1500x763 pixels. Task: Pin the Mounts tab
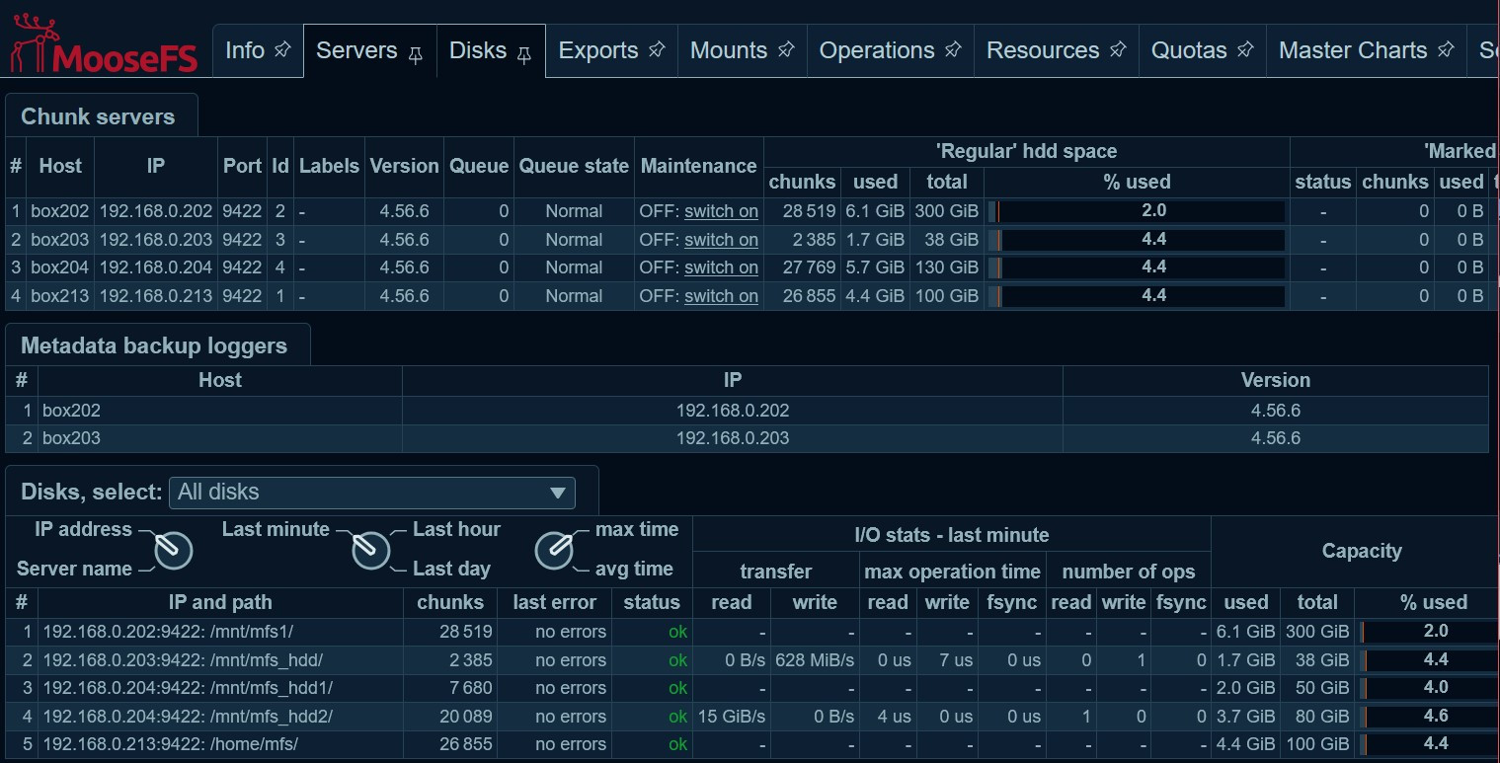(786, 49)
